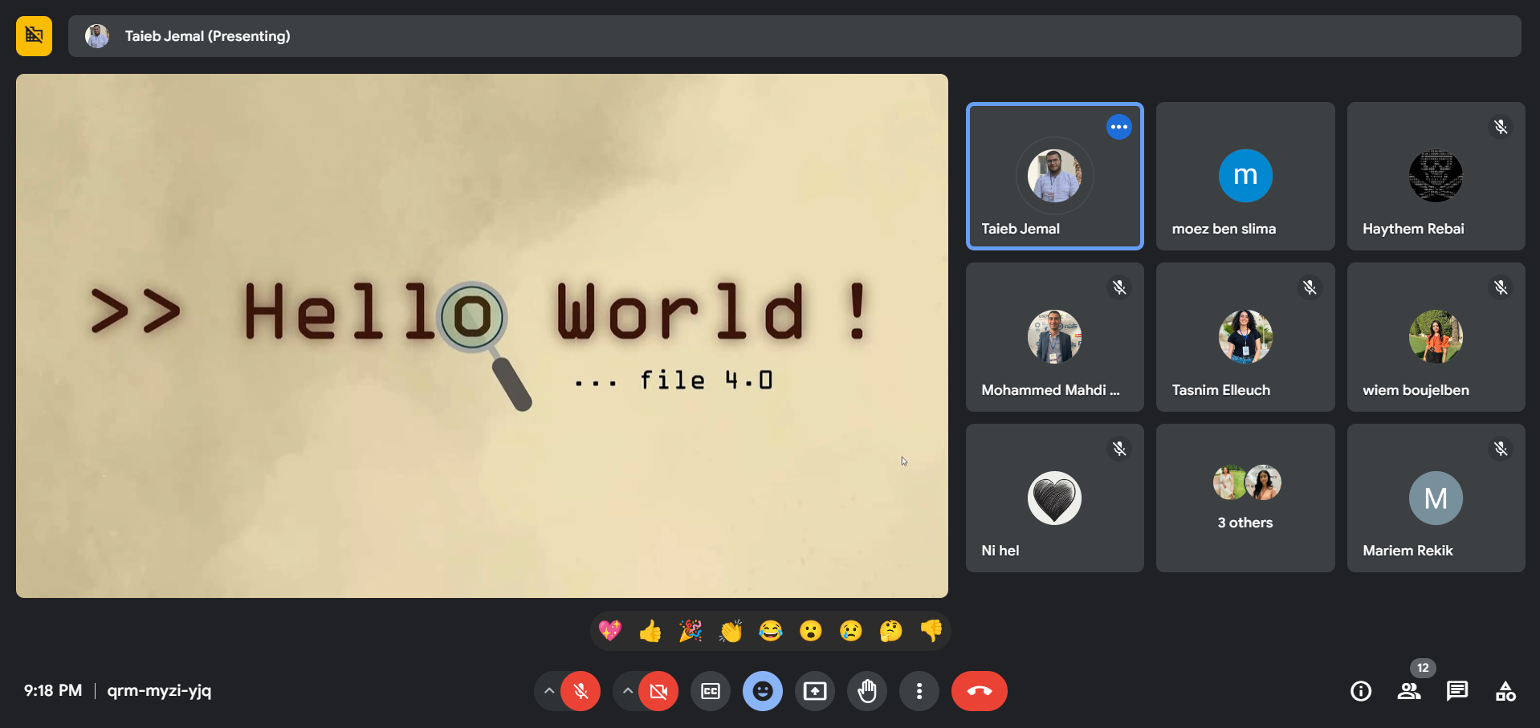Select the moez ben slima participant tile

[x=1245, y=176]
